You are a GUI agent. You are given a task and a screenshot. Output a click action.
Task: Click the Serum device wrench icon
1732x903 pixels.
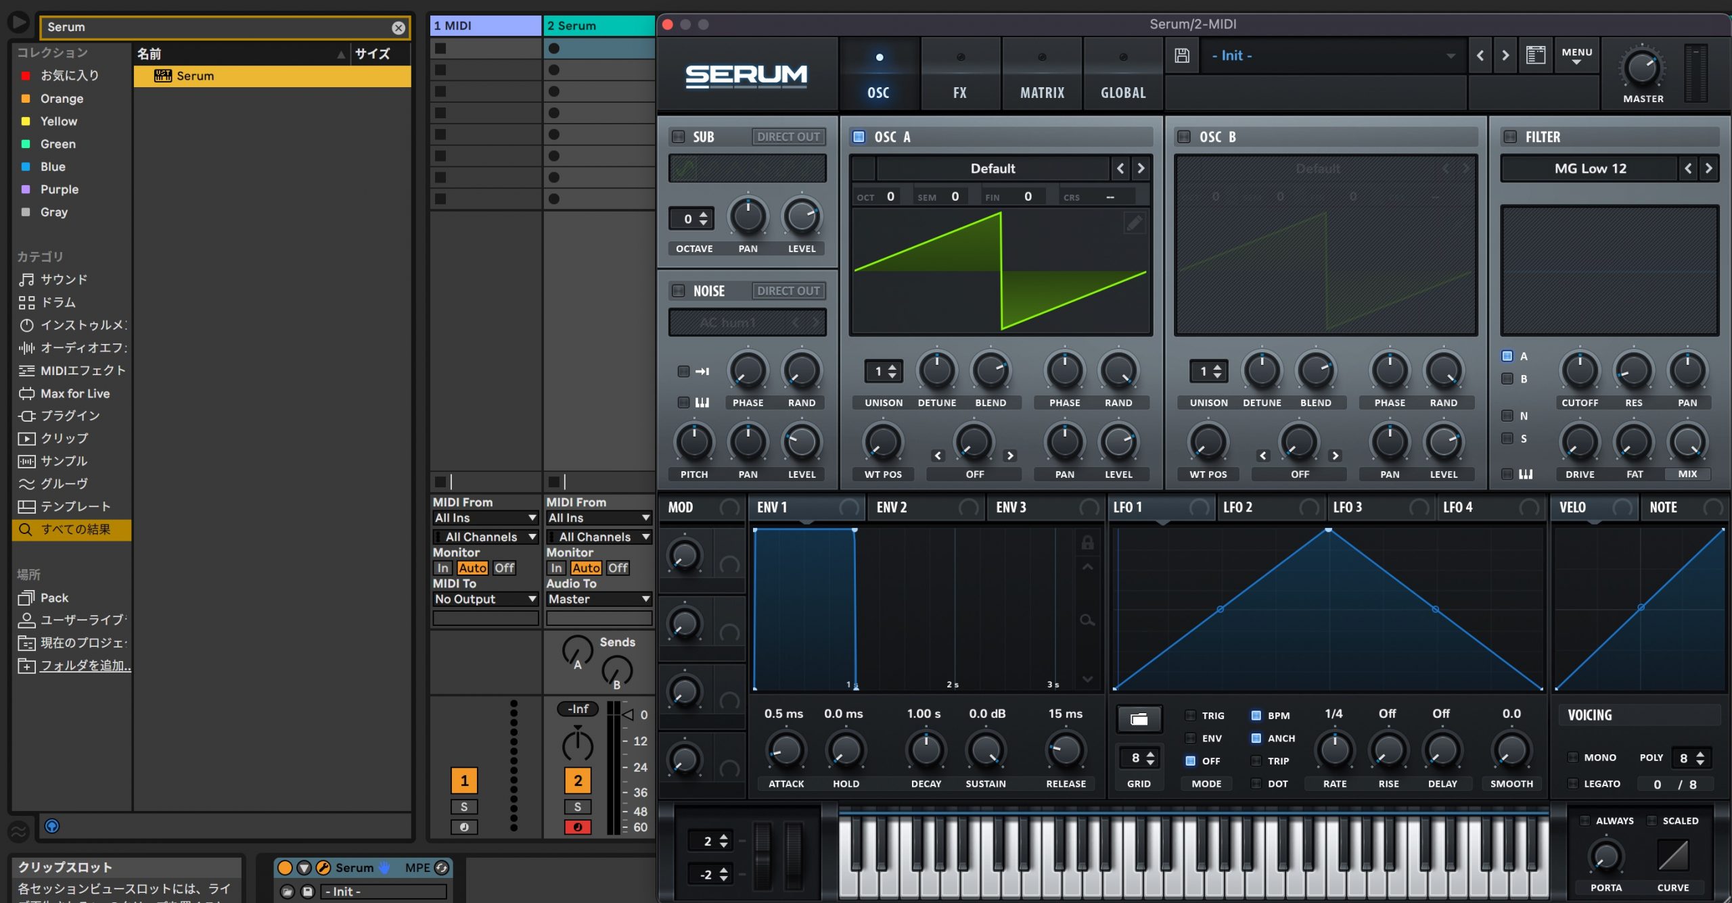[x=323, y=867]
